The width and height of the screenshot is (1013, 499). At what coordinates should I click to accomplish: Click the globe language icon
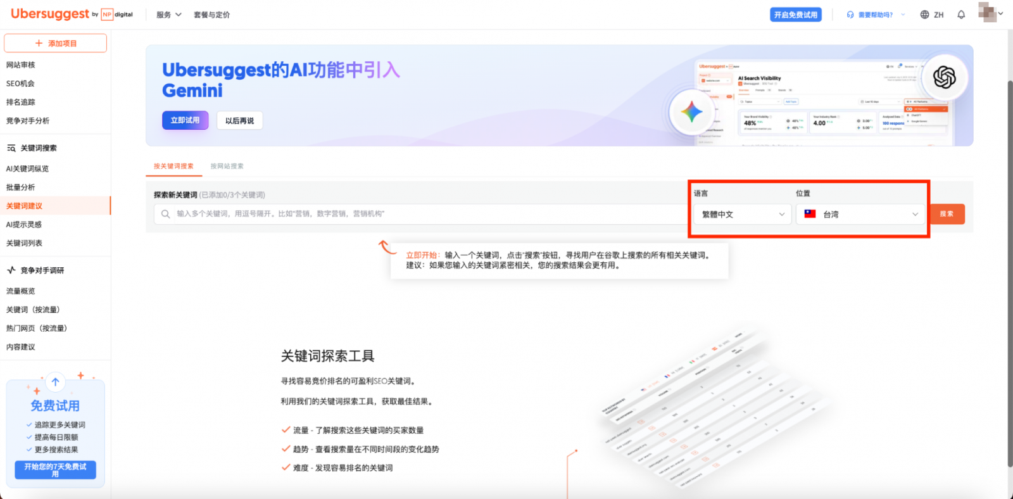point(924,15)
